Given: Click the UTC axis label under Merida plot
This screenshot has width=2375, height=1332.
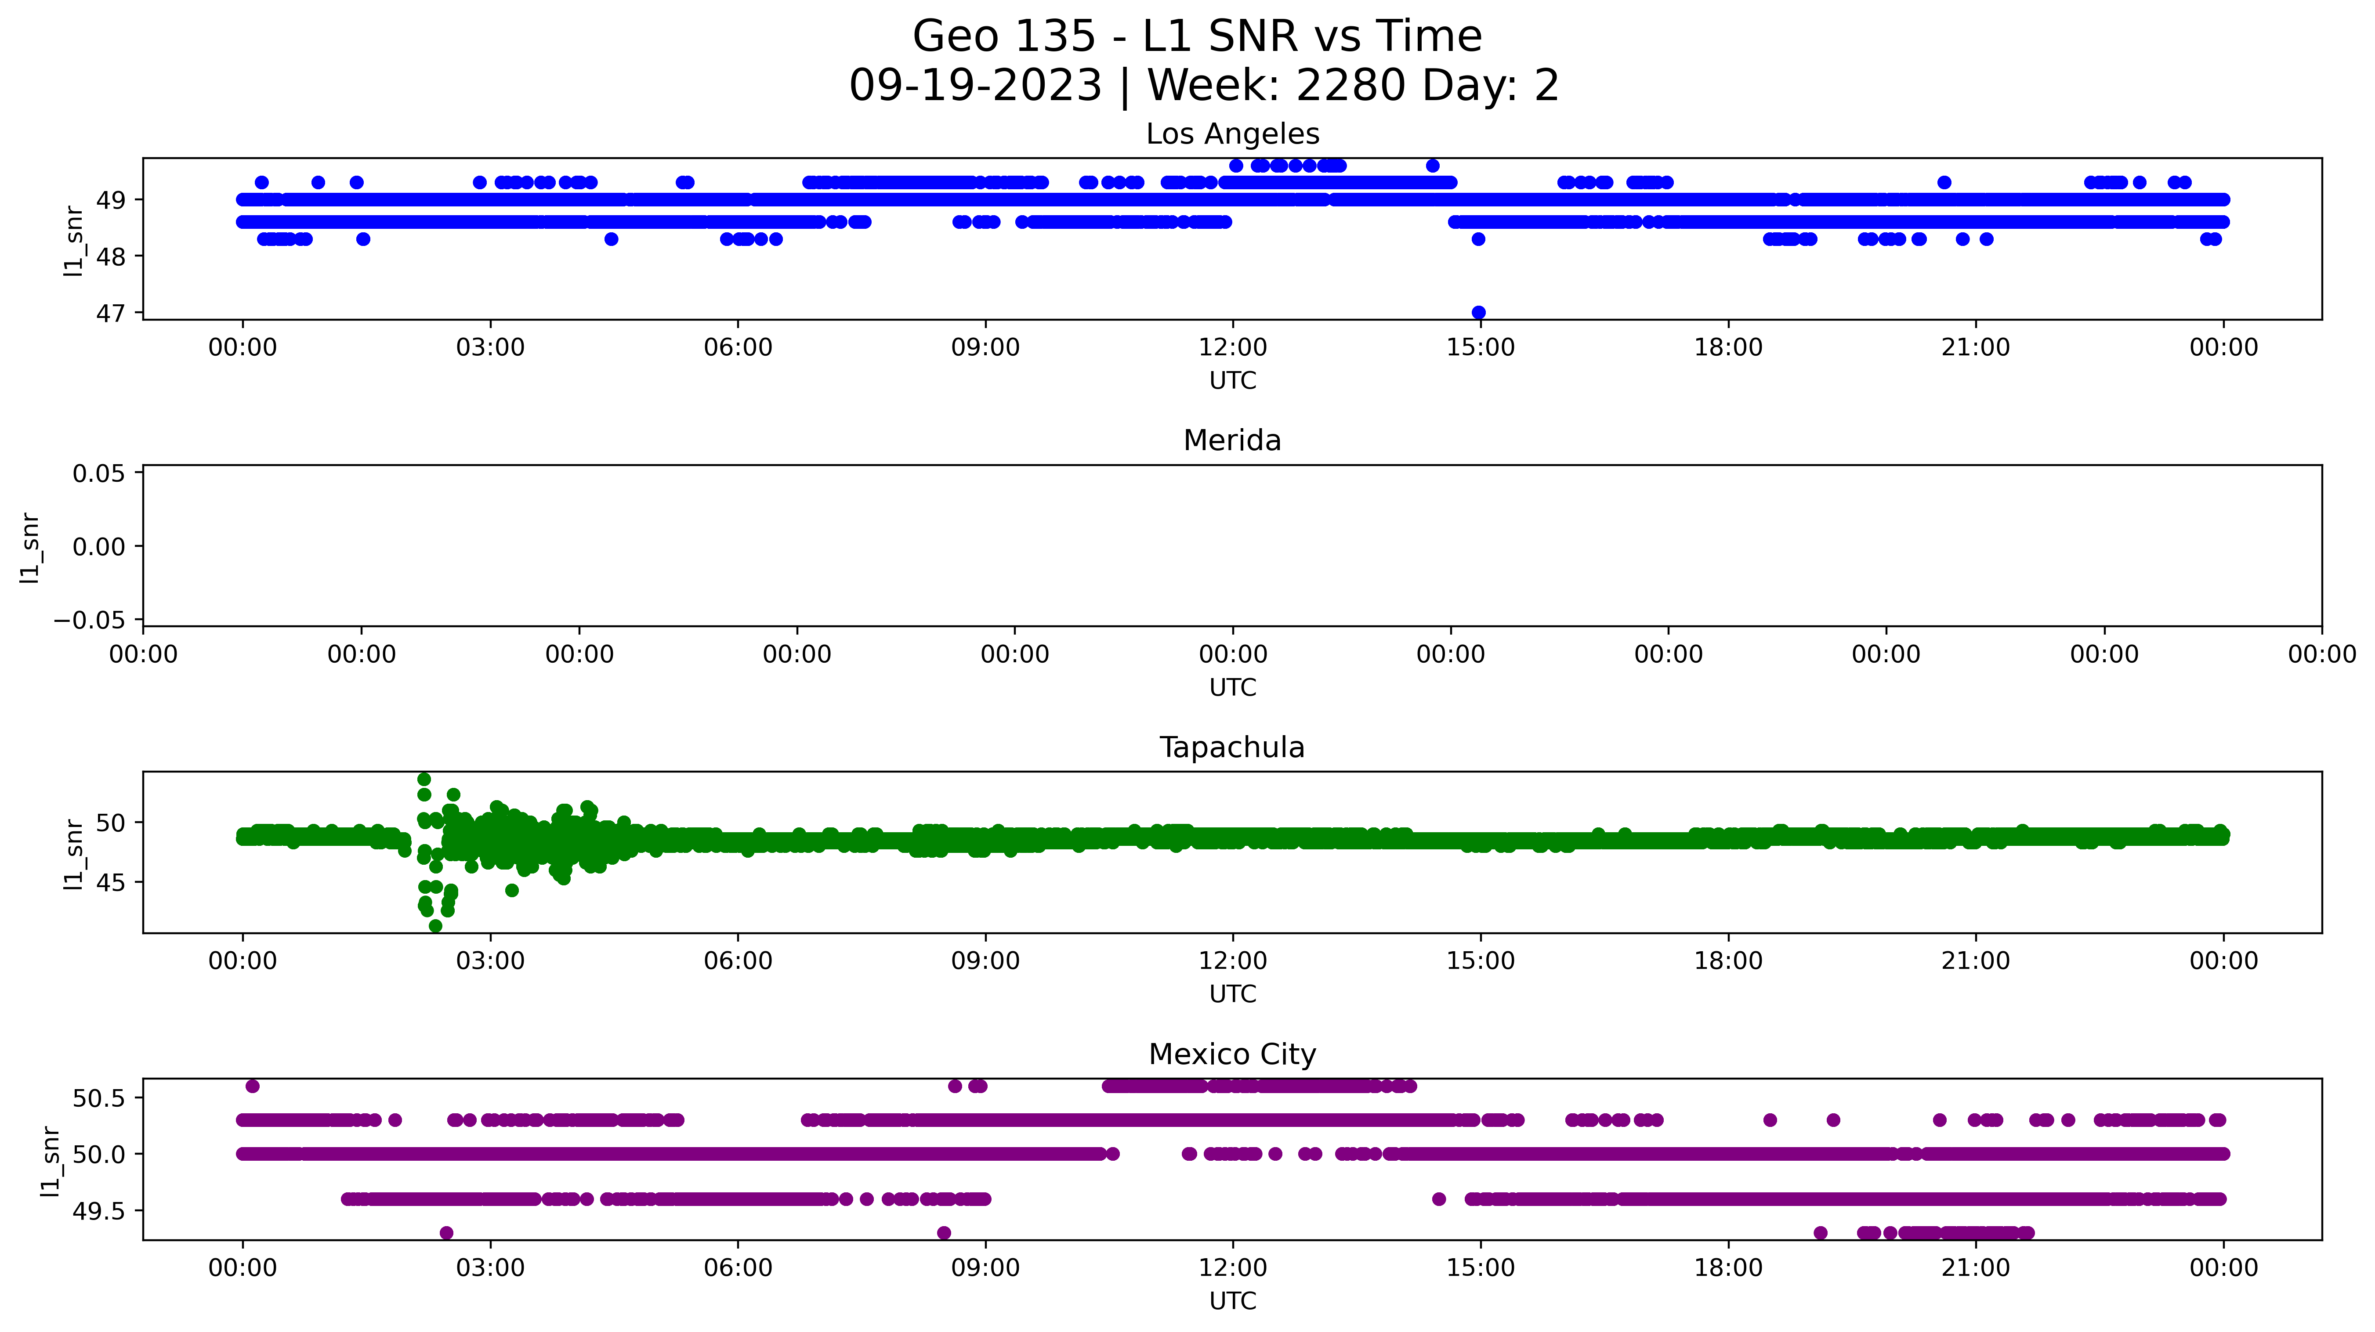Looking at the screenshot, I should (x=1233, y=688).
